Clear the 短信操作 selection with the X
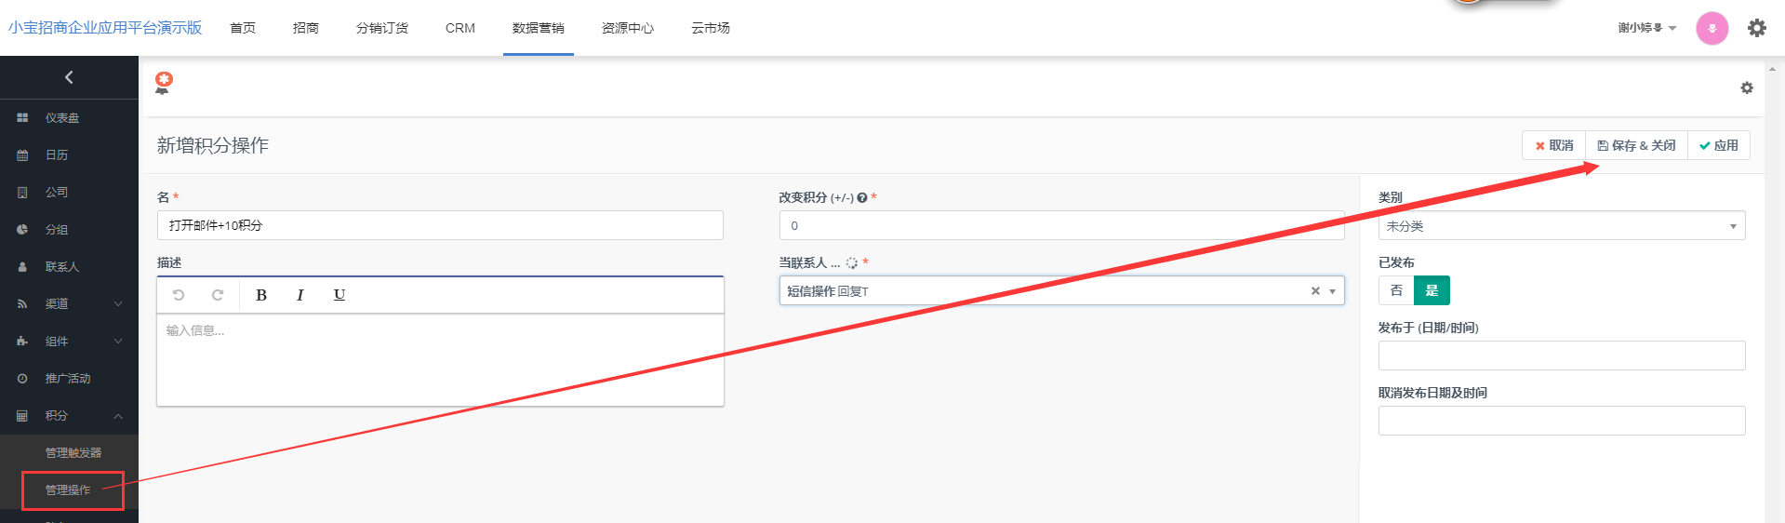Screen dimensions: 1785x523 1315,291
